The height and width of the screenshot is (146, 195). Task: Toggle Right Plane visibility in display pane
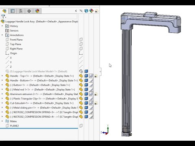pyautogui.click(x=81, y=49)
